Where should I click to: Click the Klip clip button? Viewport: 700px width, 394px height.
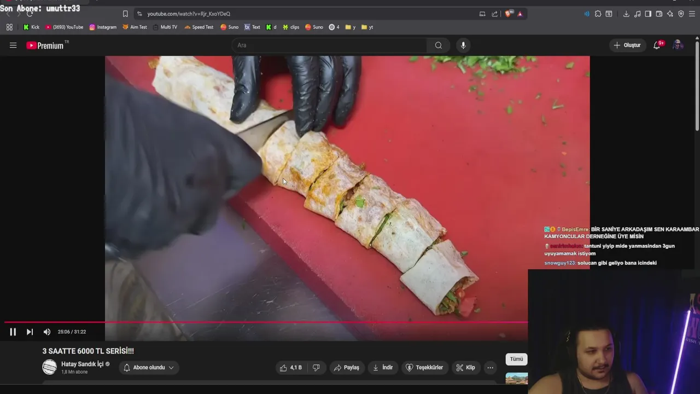466,368
